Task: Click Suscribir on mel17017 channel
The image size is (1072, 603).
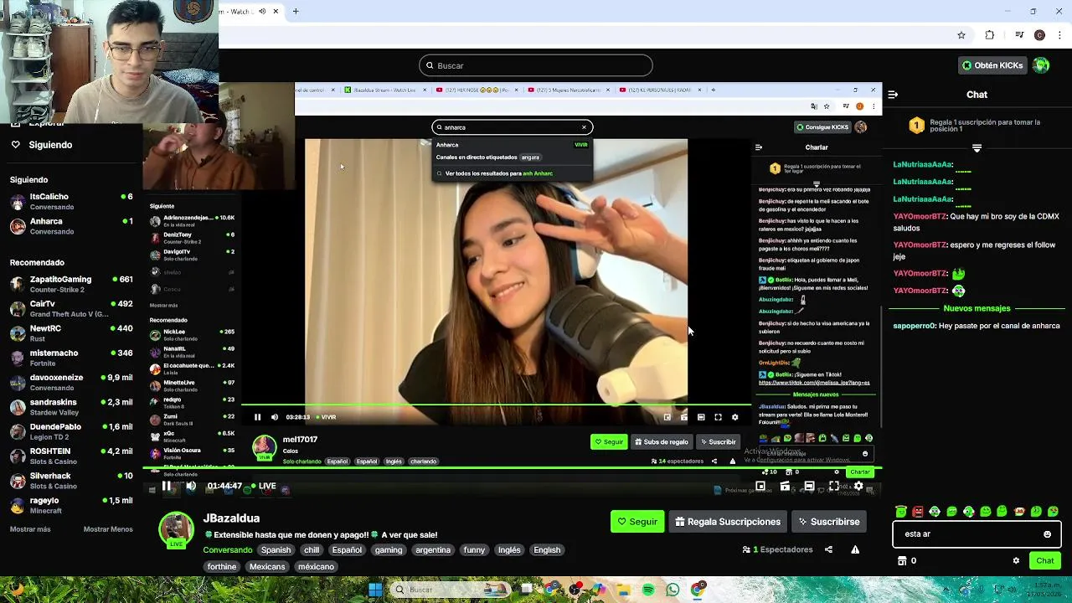Action: 718,441
